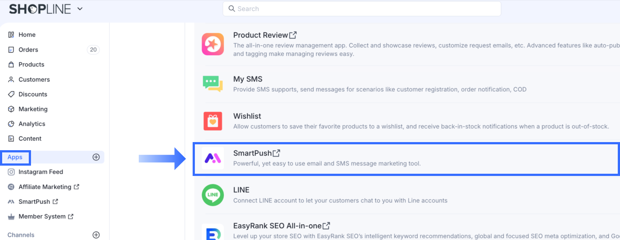This screenshot has height=240, width=620.
Task: Navigate to Discounts in the sidebar
Action: click(33, 94)
